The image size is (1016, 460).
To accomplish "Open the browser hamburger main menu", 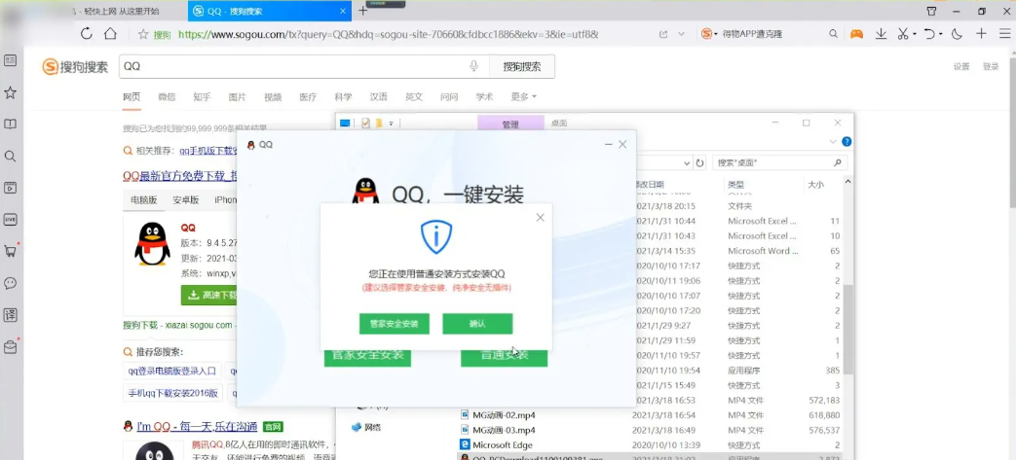I will click(1004, 34).
